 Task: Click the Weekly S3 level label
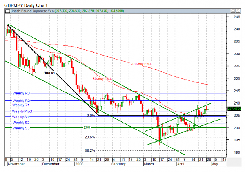[x=21, y=128]
